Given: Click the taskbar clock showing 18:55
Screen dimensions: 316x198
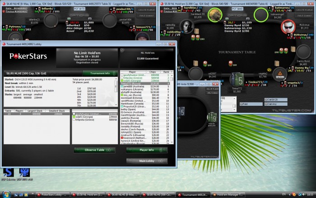Looking at the screenshot, I should [310, 194].
